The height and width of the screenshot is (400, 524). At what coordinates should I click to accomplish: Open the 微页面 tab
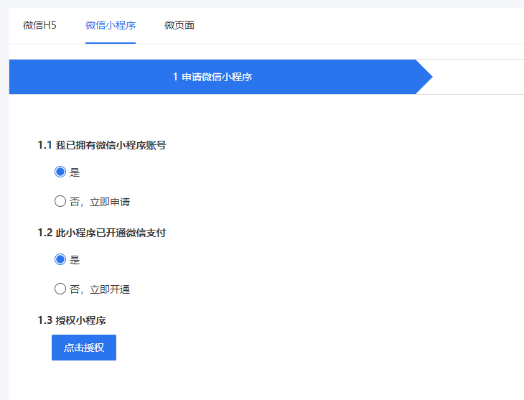179,25
